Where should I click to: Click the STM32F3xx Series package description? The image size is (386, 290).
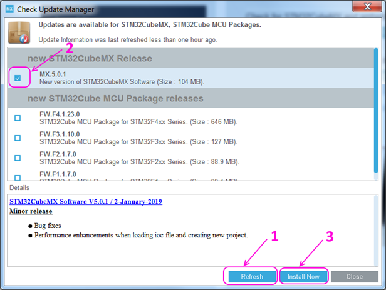pos(138,142)
